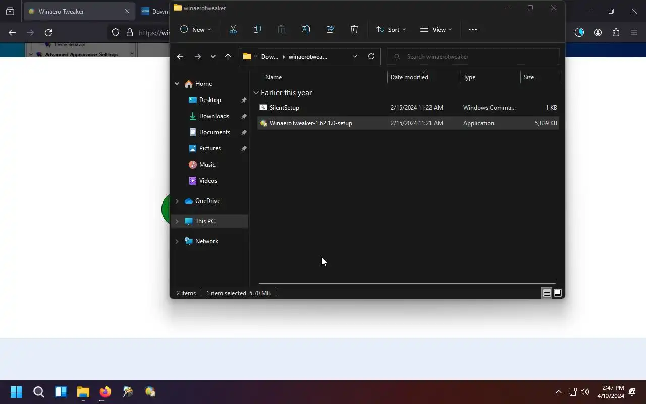Click the horizontal scrollbar in file list
Image resolution: width=646 pixels, height=404 pixels.
pos(407,283)
